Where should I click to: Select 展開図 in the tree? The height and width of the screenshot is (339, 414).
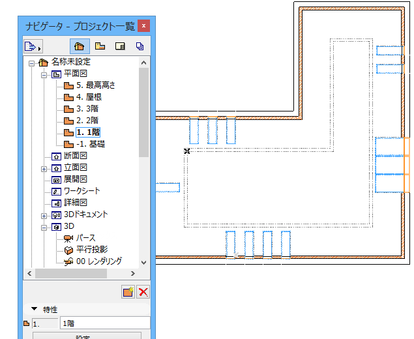76,179
